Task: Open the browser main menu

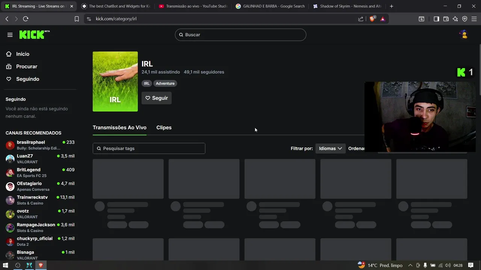Action: pos(474,19)
